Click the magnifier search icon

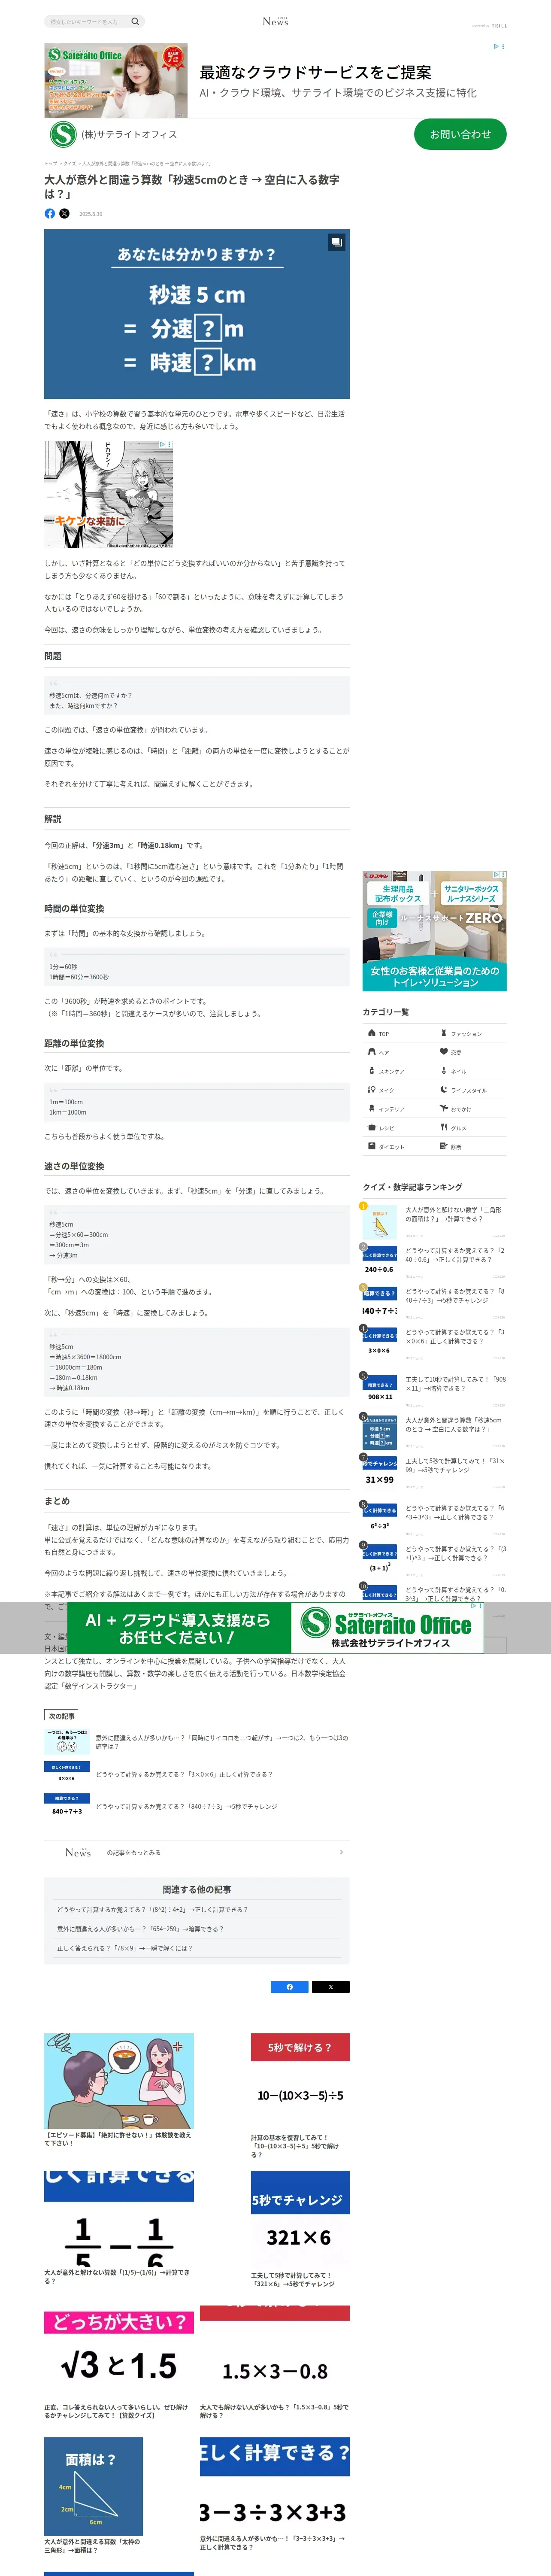click(135, 21)
